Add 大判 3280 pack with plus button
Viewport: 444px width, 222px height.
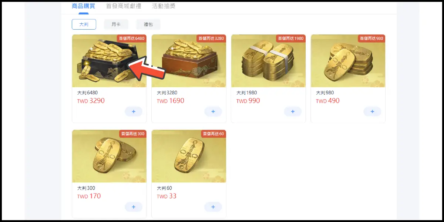pyautogui.click(x=213, y=111)
